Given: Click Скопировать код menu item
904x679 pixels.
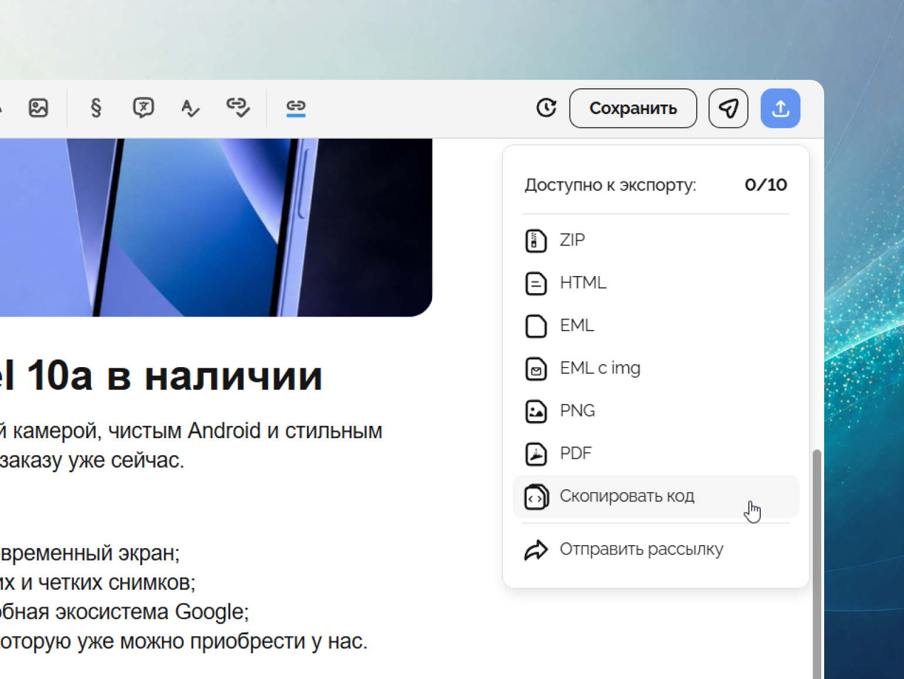Looking at the screenshot, I should pos(656,496).
